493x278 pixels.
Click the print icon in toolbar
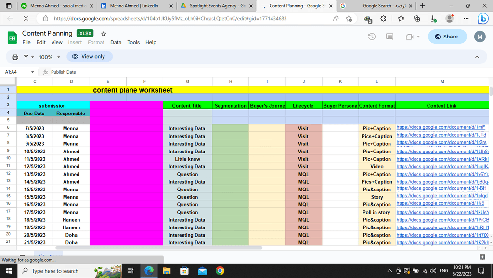(15, 57)
